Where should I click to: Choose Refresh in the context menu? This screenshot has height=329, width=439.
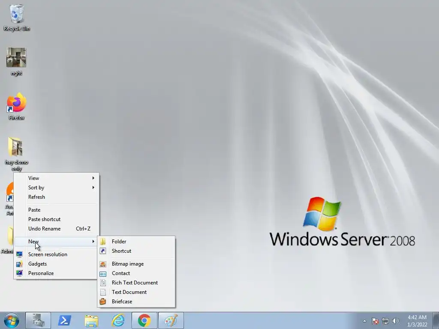(x=56, y=197)
